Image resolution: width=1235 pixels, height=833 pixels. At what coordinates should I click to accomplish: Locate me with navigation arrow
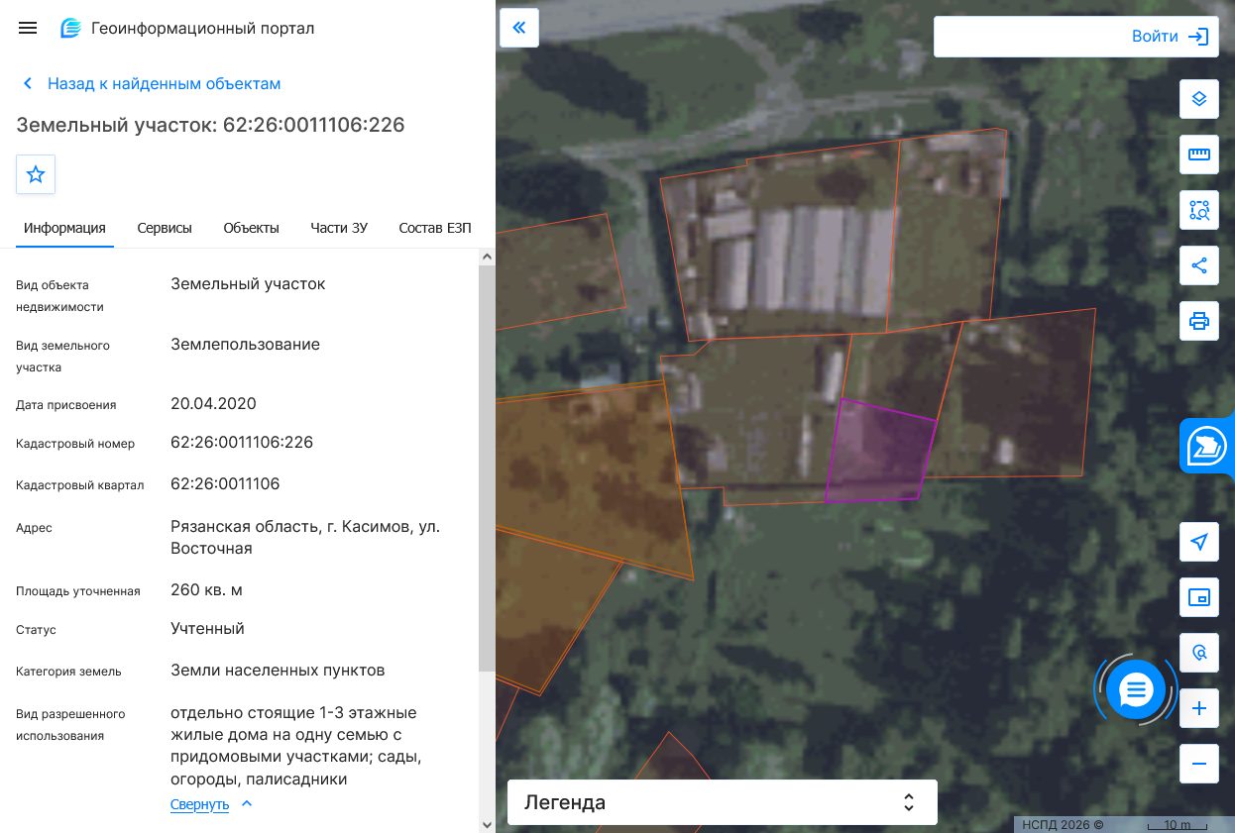[1199, 542]
